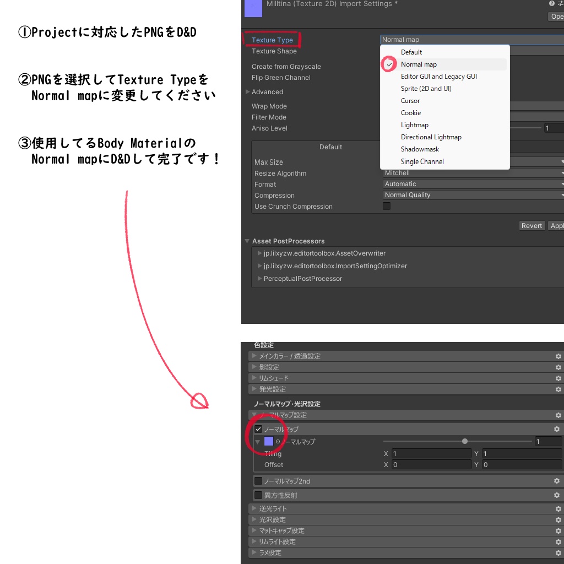Image resolution: width=564 pixels, height=564 pixels.
Task: Choose Single Channel from texture type list
Action: coord(422,161)
